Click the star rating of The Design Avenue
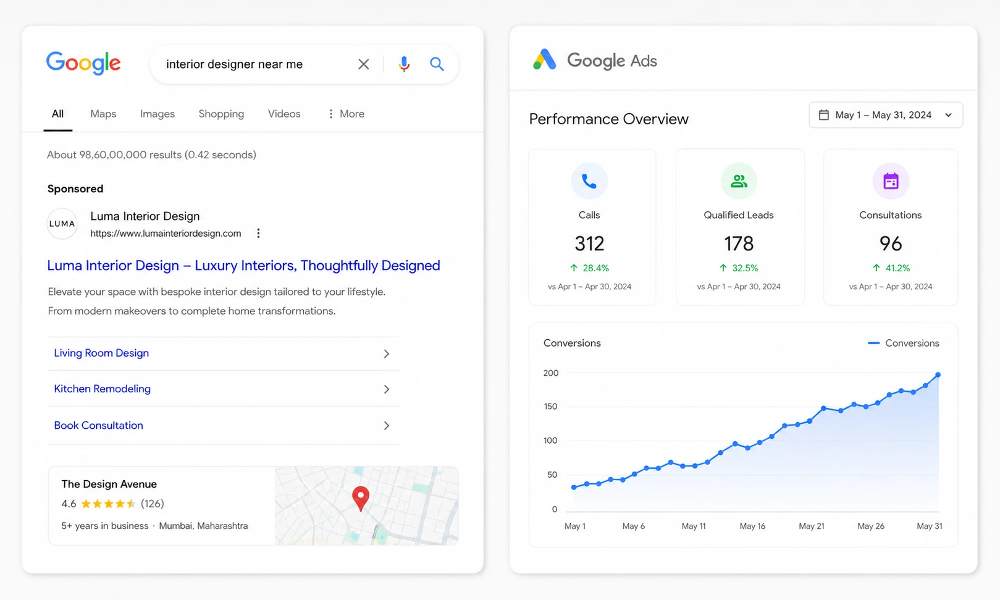The height and width of the screenshot is (600, 1000). (x=109, y=504)
